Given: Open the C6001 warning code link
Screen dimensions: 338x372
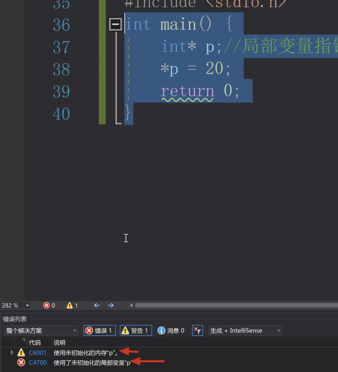Looking at the screenshot, I should (x=38, y=353).
